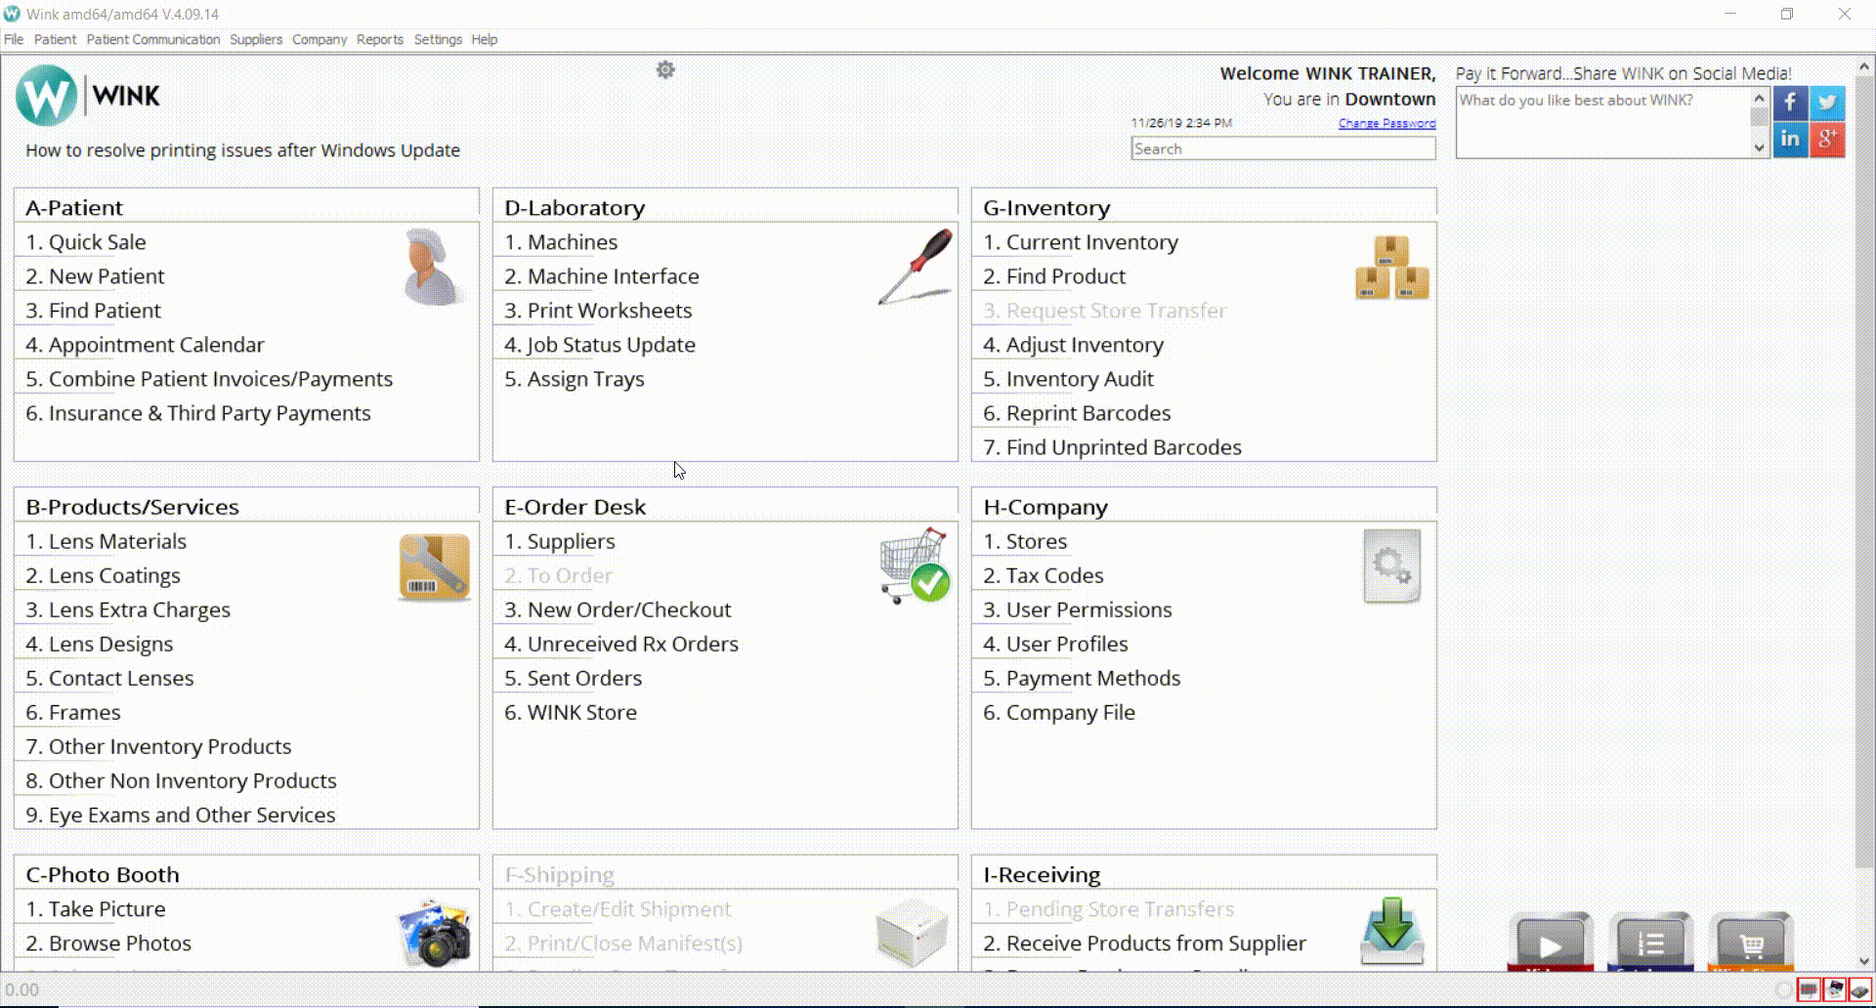Click the WINK logo in the header
The height and width of the screenshot is (1008, 1876).
pos(88,96)
